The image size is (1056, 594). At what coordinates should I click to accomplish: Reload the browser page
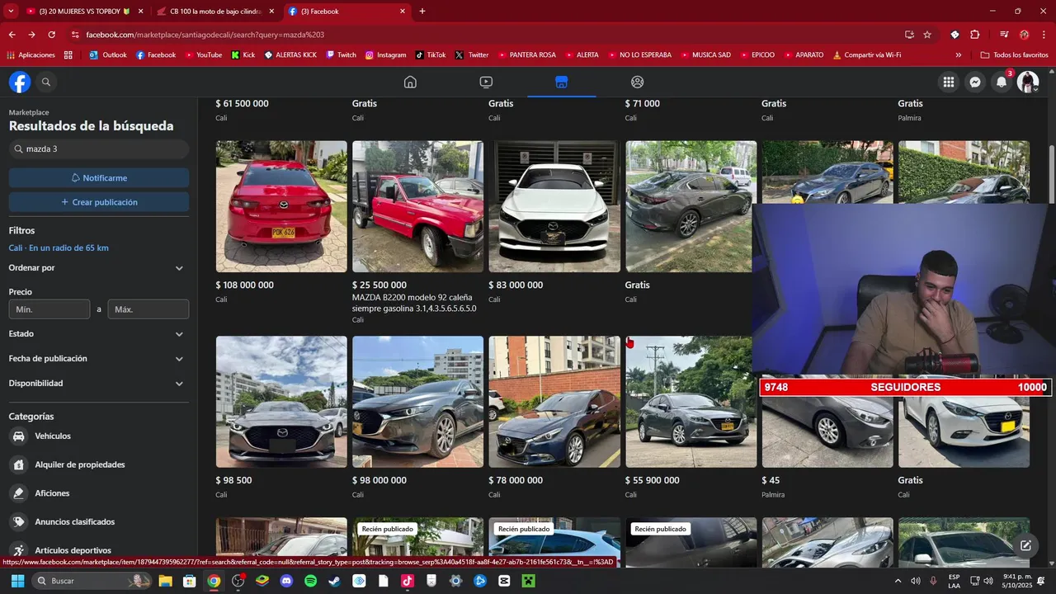pos(51,35)
